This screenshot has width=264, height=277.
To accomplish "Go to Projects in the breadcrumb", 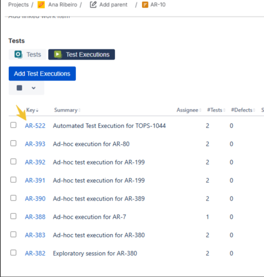I will point(18,5).
